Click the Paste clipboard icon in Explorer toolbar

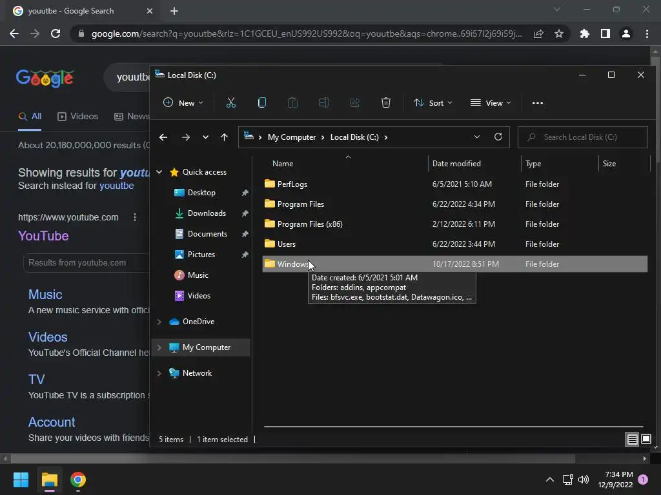292,102
